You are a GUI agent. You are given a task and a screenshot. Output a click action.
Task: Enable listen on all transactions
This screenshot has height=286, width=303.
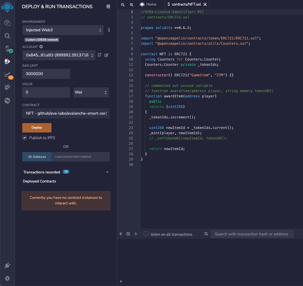tap(146, 234)
